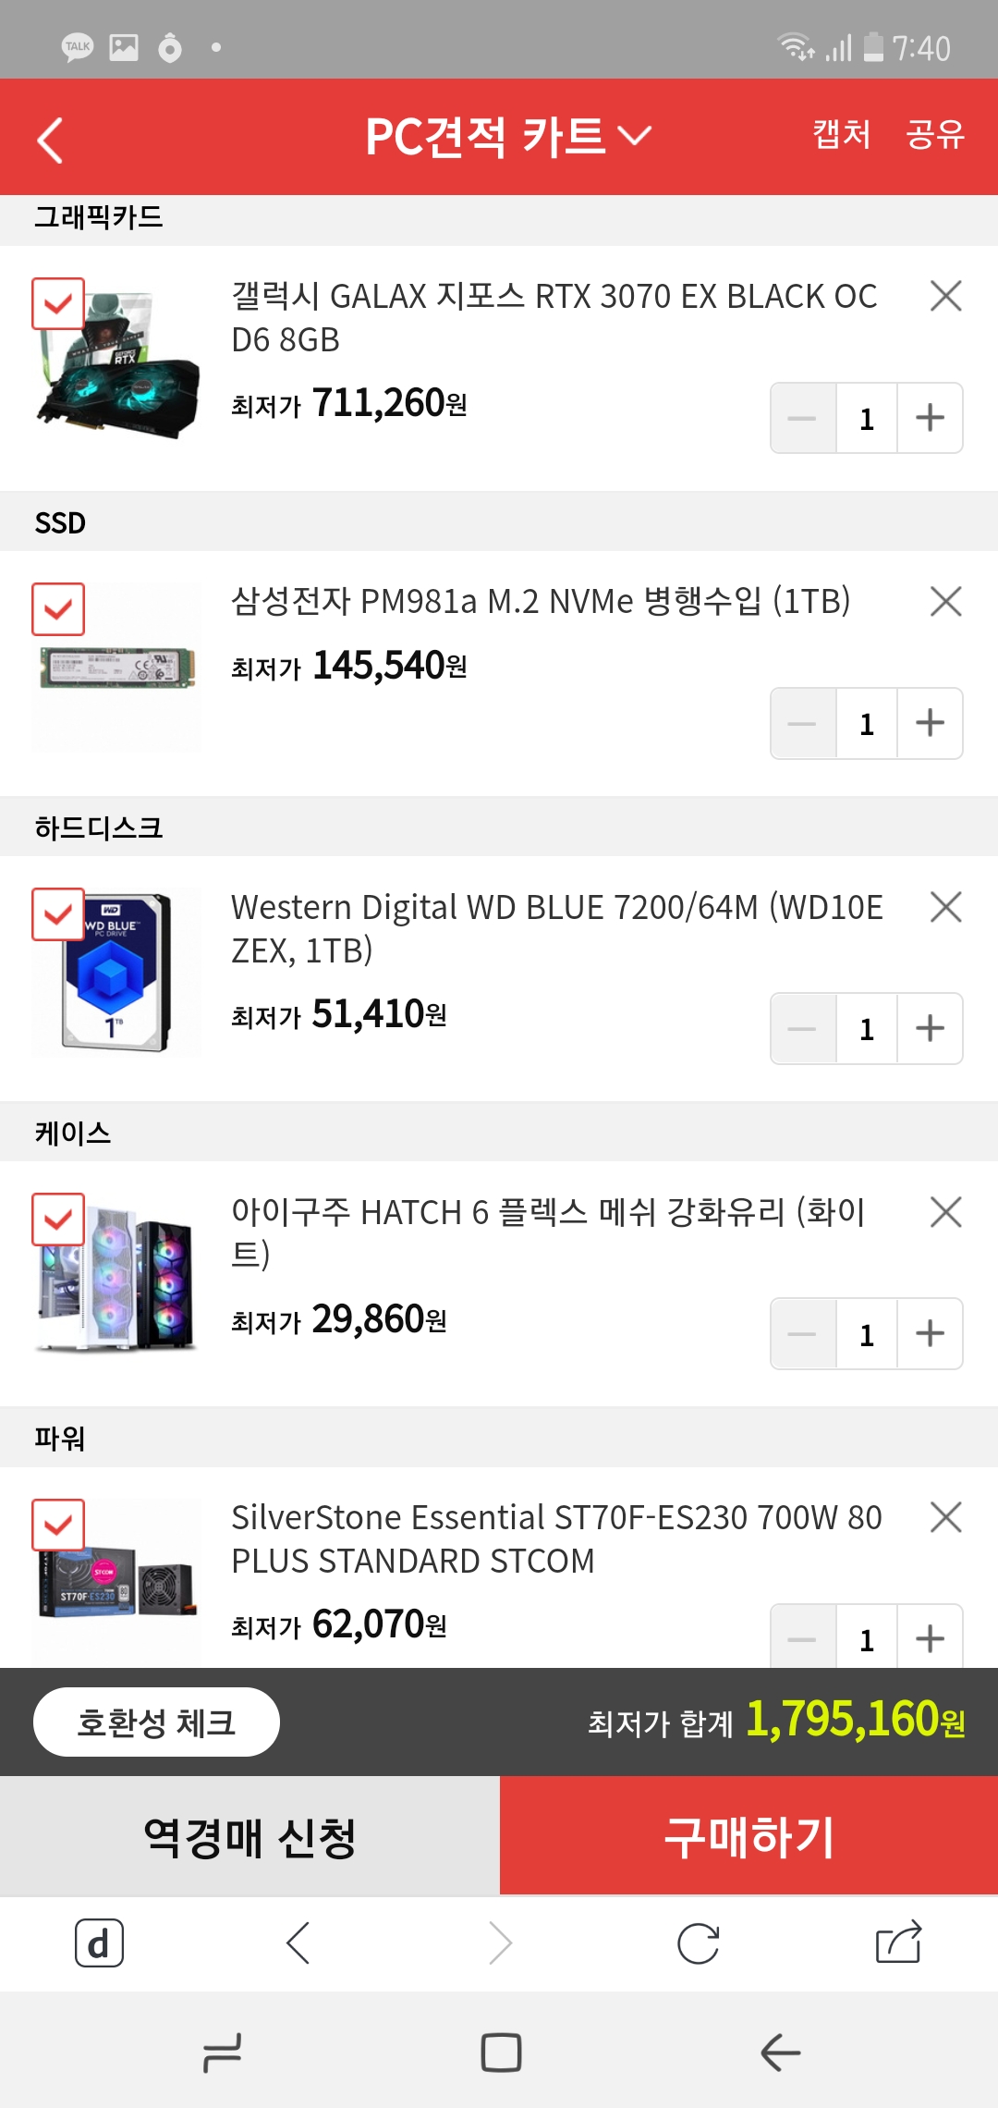
Task: Increase quantity of the RTX 3070 card
Action: [x=930, y=418]
